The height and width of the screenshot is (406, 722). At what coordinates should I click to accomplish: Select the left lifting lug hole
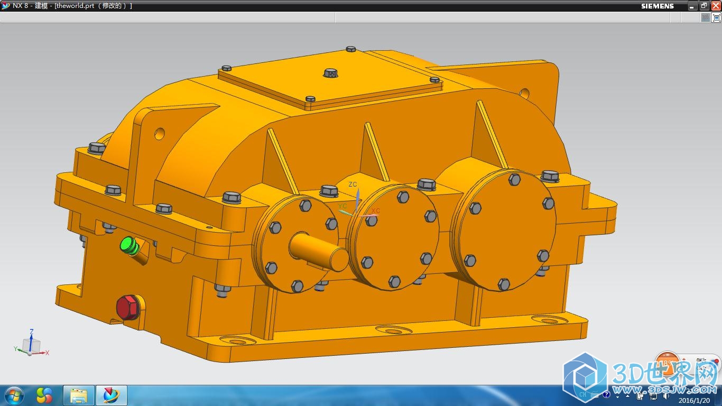click(160, 133)
